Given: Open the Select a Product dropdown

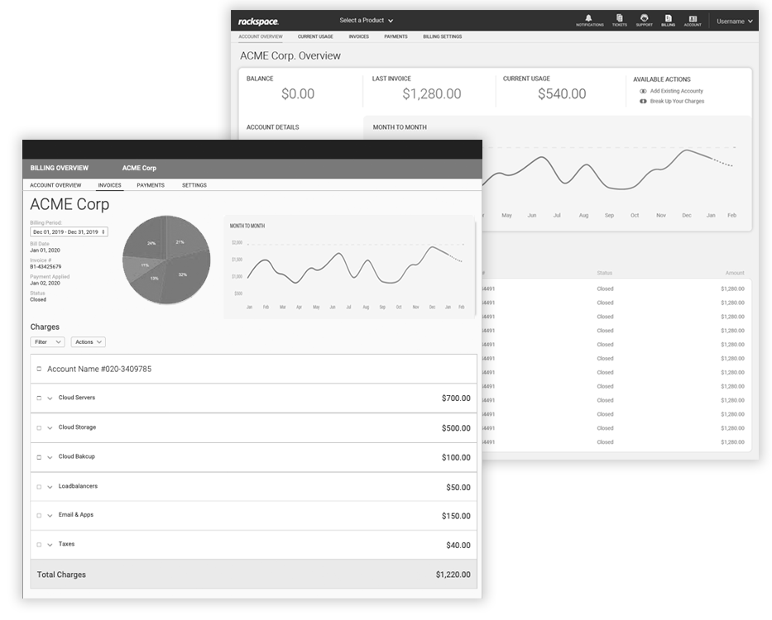Looking at the screenshot, I should [367, 21].
